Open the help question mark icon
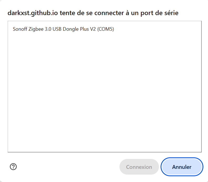208x182 pixels. point(13,167)
